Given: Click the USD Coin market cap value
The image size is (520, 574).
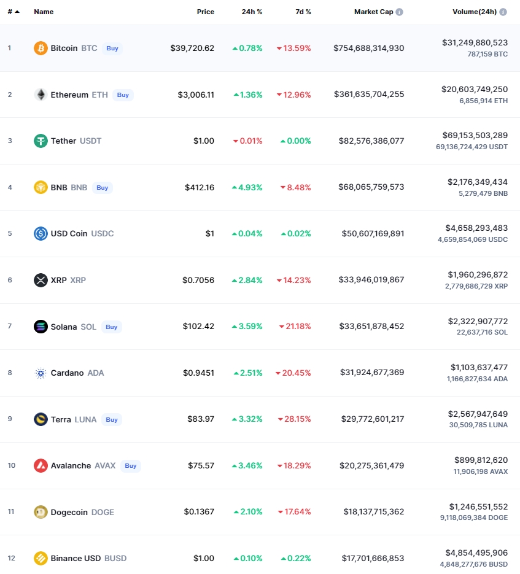Looking at the screenshot, I should click(x=373, y=233).
